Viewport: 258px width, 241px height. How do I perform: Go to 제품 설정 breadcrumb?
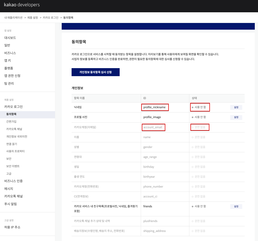pos(33,18)
